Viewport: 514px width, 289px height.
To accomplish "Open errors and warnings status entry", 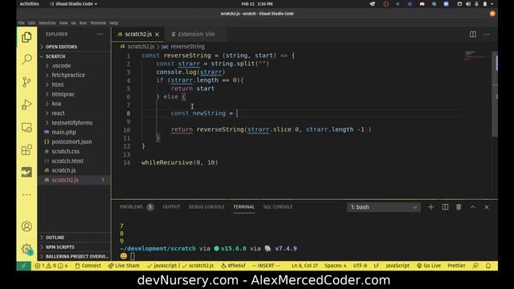I will coord(51,266).
